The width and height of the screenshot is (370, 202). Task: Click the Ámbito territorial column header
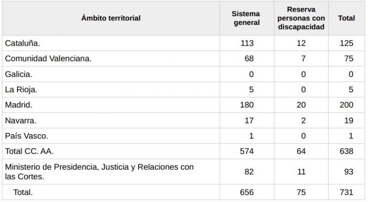(x=111, y=18)
